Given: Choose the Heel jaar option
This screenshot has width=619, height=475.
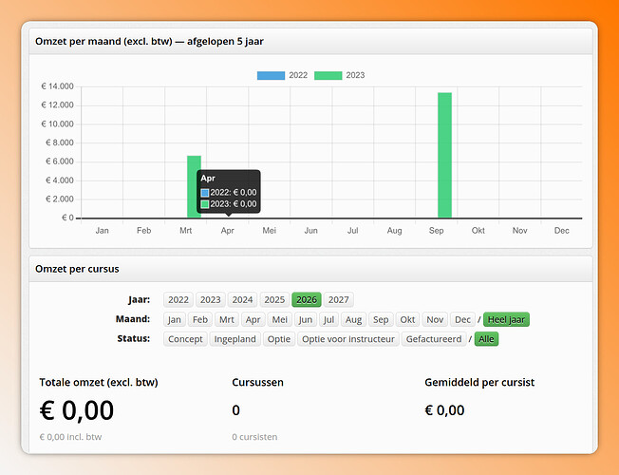Looking at the screenshot, I should (x=506, y=319).
